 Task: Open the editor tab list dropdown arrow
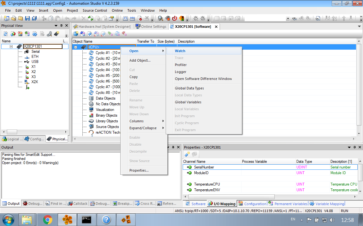[359, 27]
